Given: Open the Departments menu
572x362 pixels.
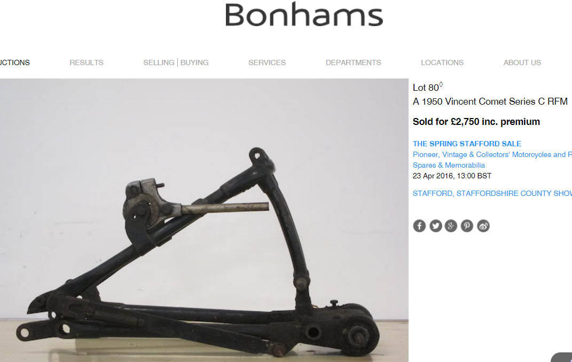Looking at the screenshot, I should pyautogui.click(x=353, y=62).
